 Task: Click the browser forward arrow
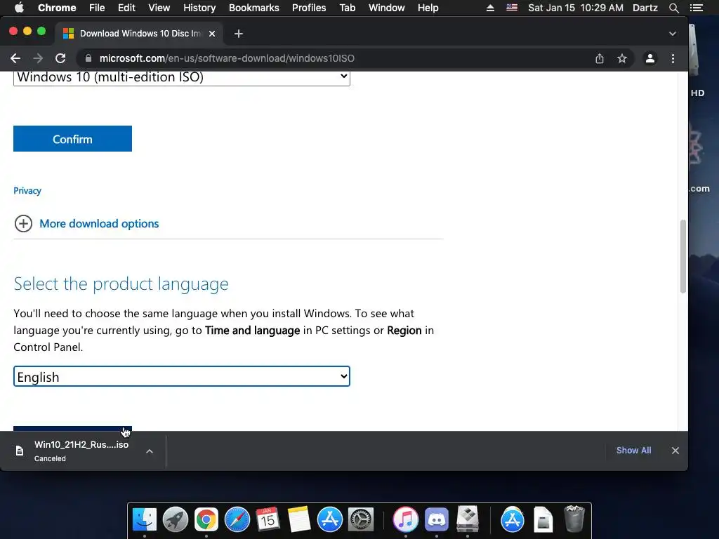[38, 59]
